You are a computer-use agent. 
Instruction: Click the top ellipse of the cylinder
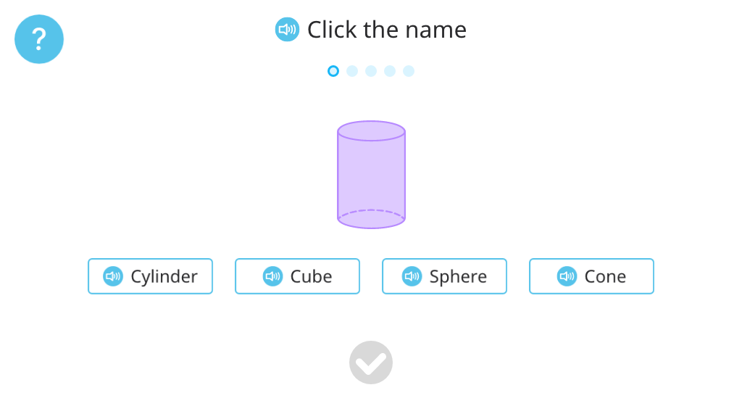coord(371,131)
